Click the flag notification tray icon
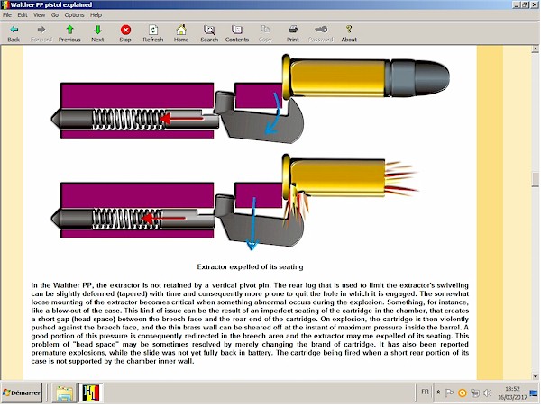Image resolution: width=541 pixels, height=405 pixels. point(449,392)
